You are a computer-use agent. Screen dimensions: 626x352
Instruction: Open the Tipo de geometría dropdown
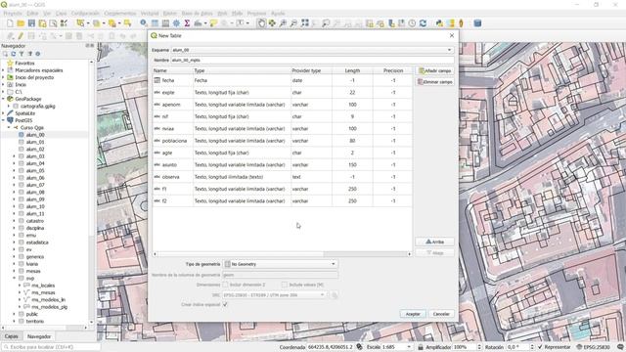[281, 264]
